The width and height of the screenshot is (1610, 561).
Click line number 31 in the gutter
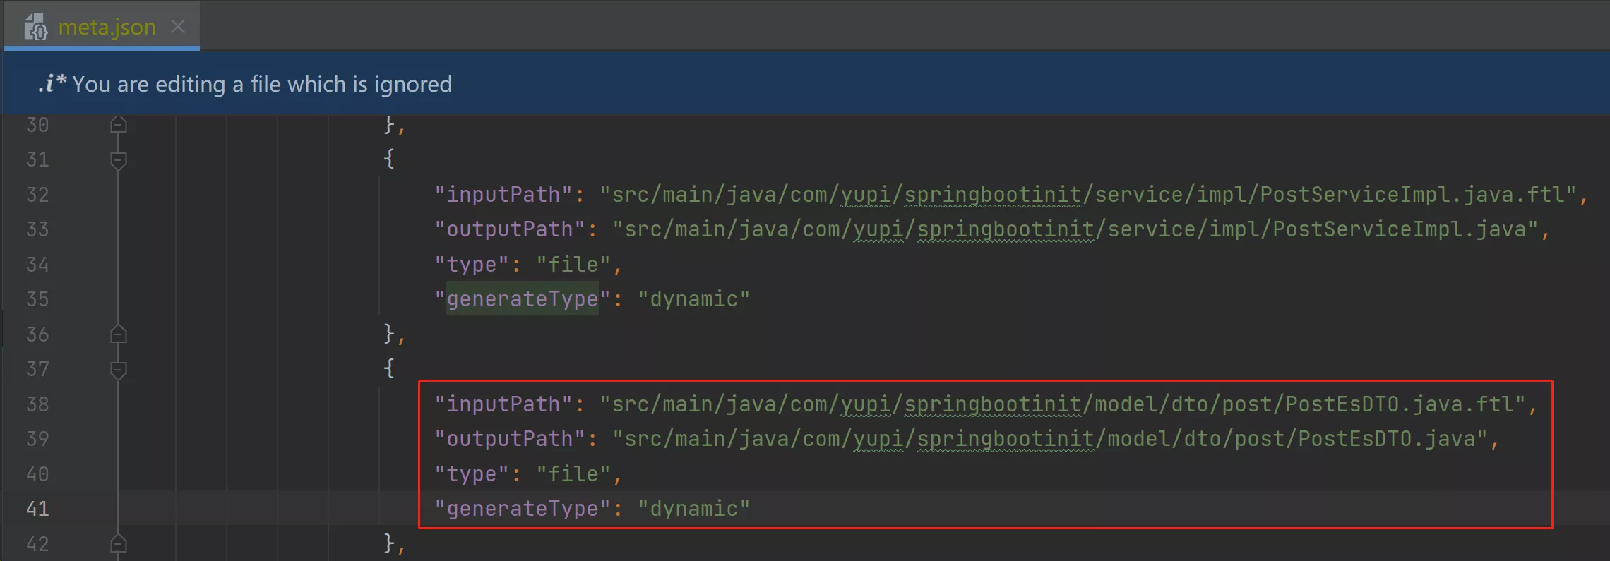pos(37,159)
